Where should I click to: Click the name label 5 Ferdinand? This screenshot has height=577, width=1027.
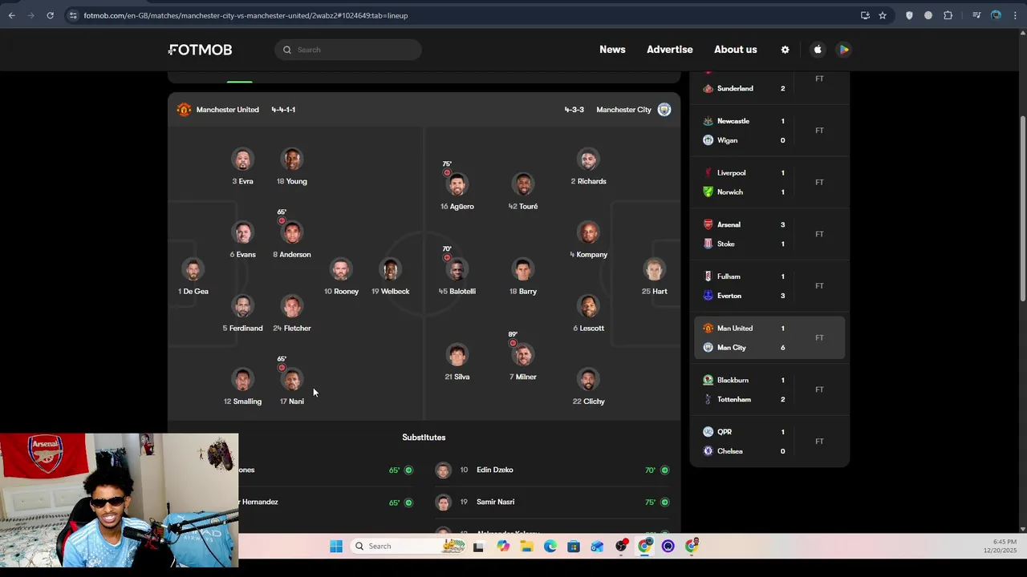pyautogui.click(x=242, y=329)
